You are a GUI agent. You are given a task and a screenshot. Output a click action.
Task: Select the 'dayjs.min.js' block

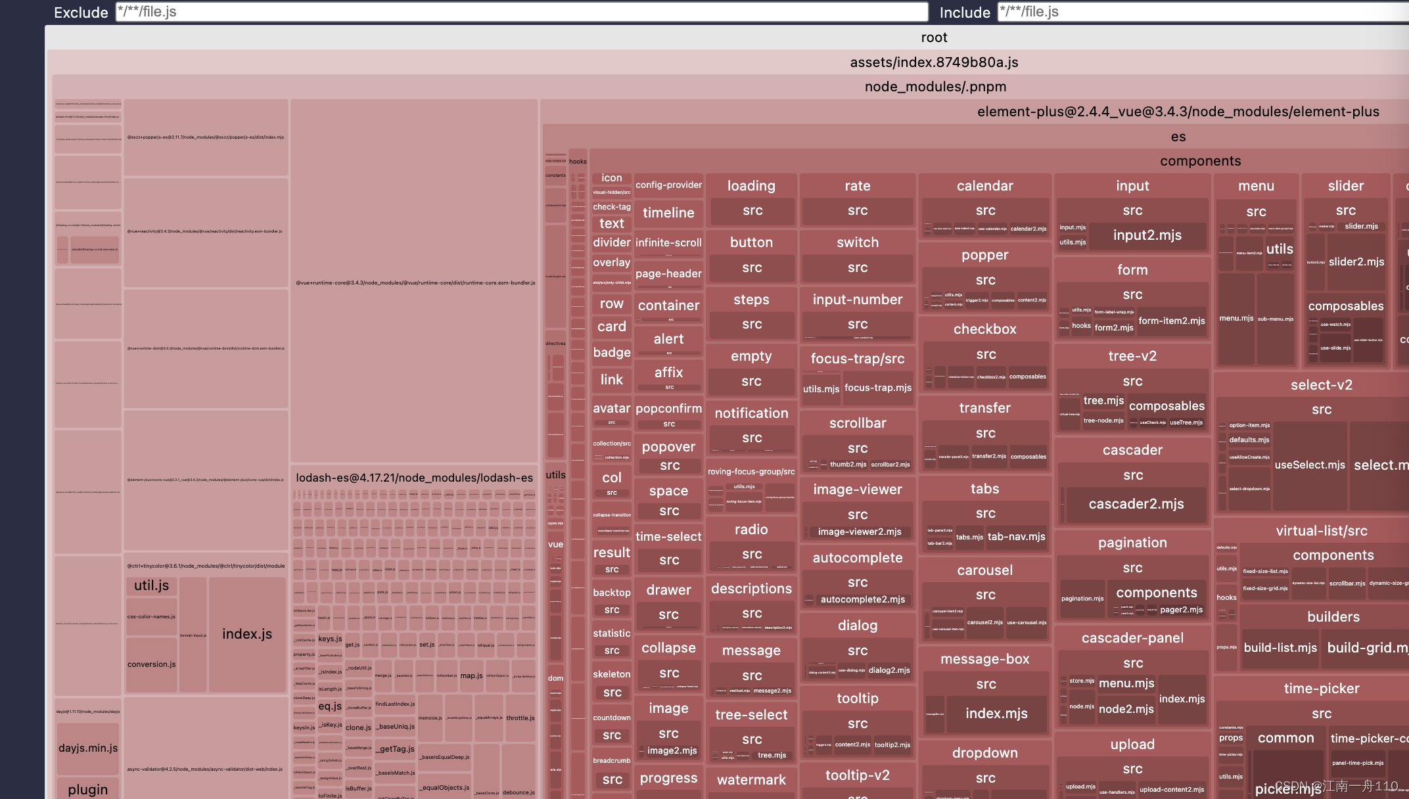88,748
